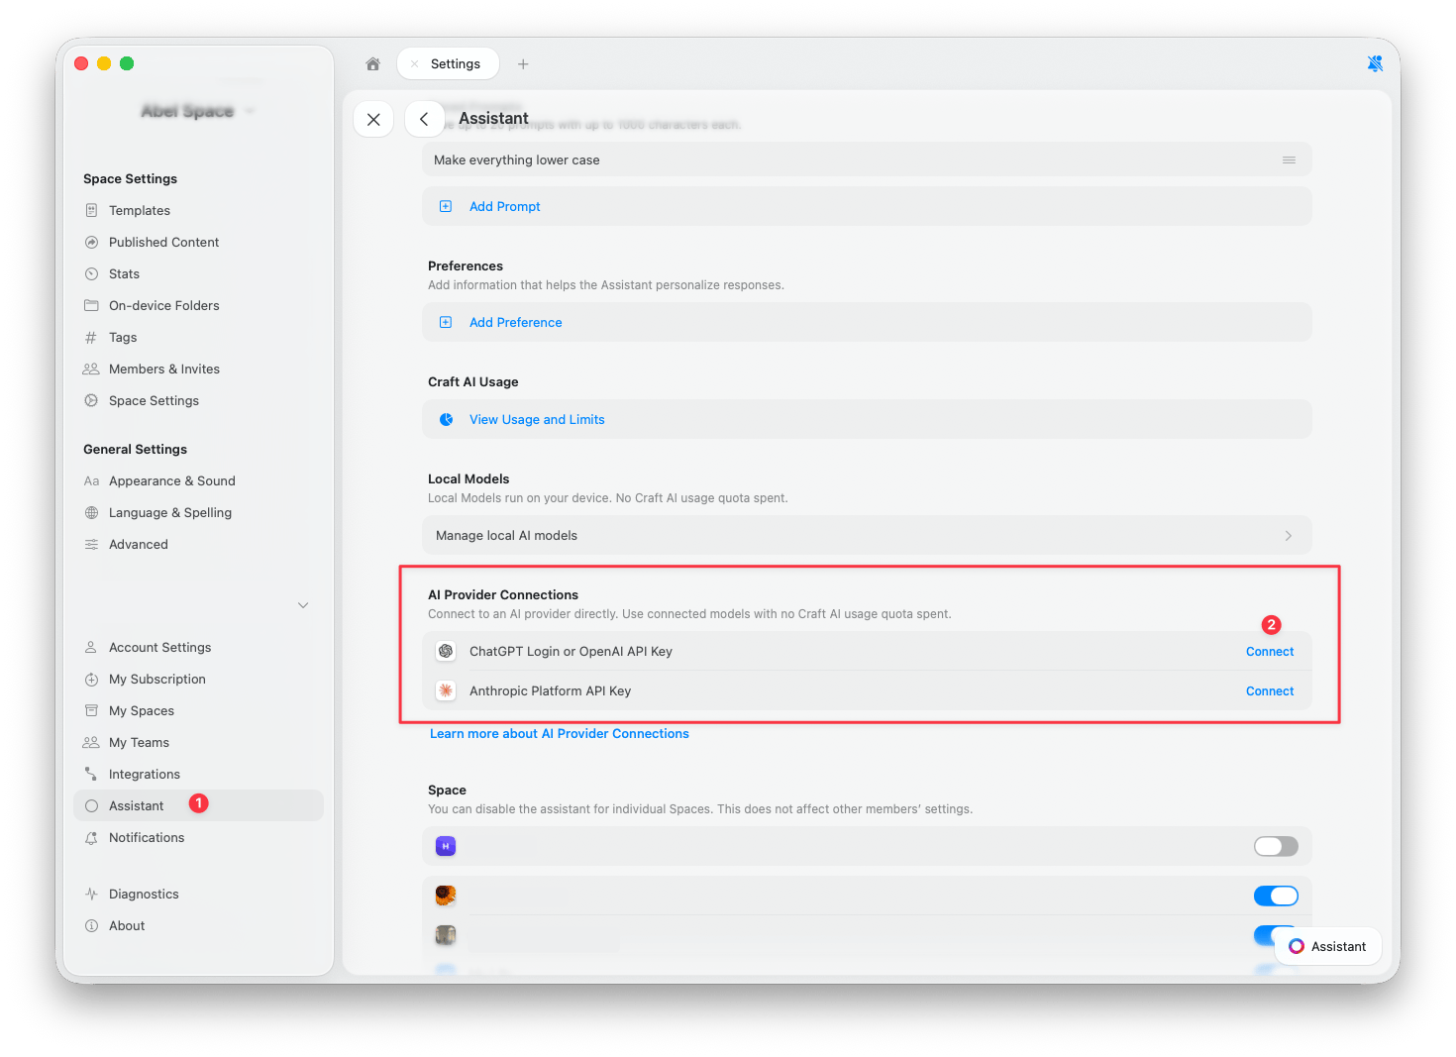Open a new tab with the plus icon
Screen dimensions: 1456x1057
(523, 63)
